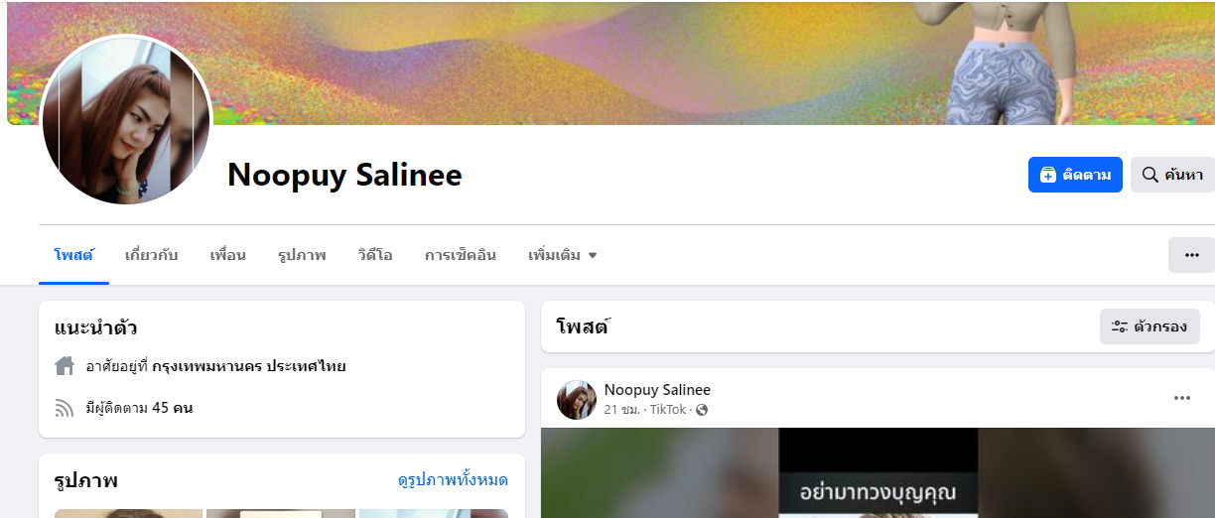Open the เพื่อน friends tab
Viewport: 1215px width, 518px height.
point(227,255)
